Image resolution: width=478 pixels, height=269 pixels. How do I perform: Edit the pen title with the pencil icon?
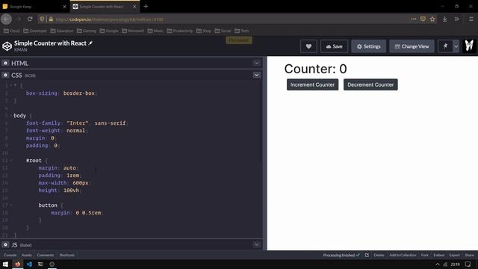[90, 43]
